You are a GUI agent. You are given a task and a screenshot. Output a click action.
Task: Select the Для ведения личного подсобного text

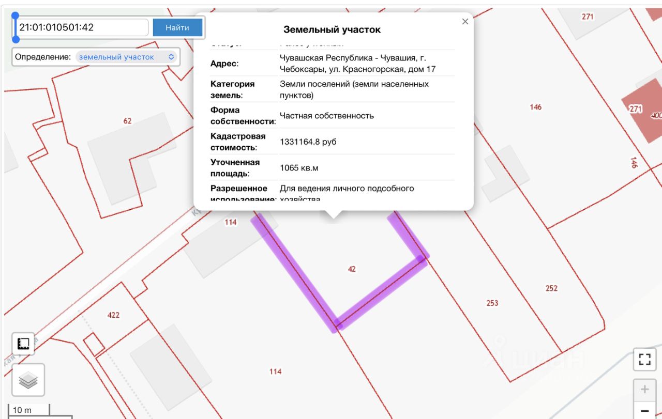347,189
